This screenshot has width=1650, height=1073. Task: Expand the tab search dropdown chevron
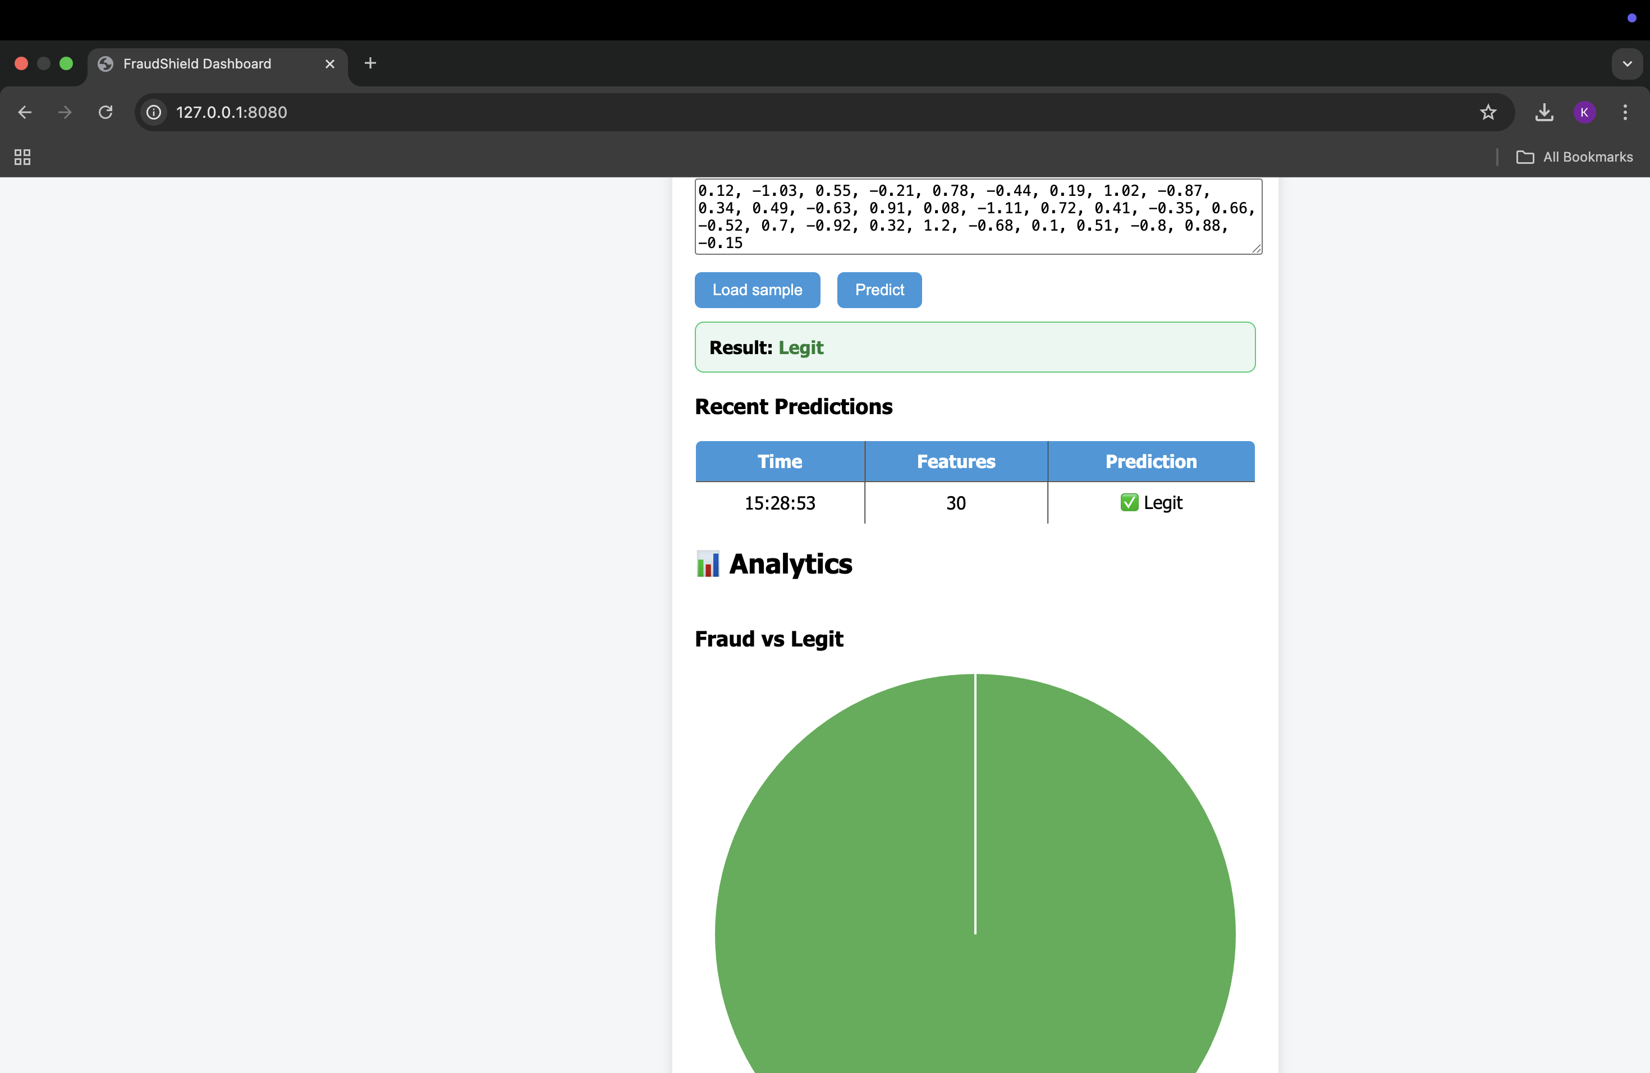click(x=1626, y=64)
